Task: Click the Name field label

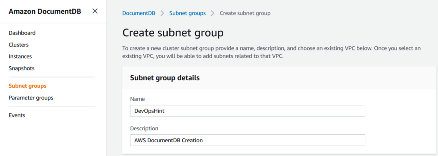Action: tap(137, 99)
